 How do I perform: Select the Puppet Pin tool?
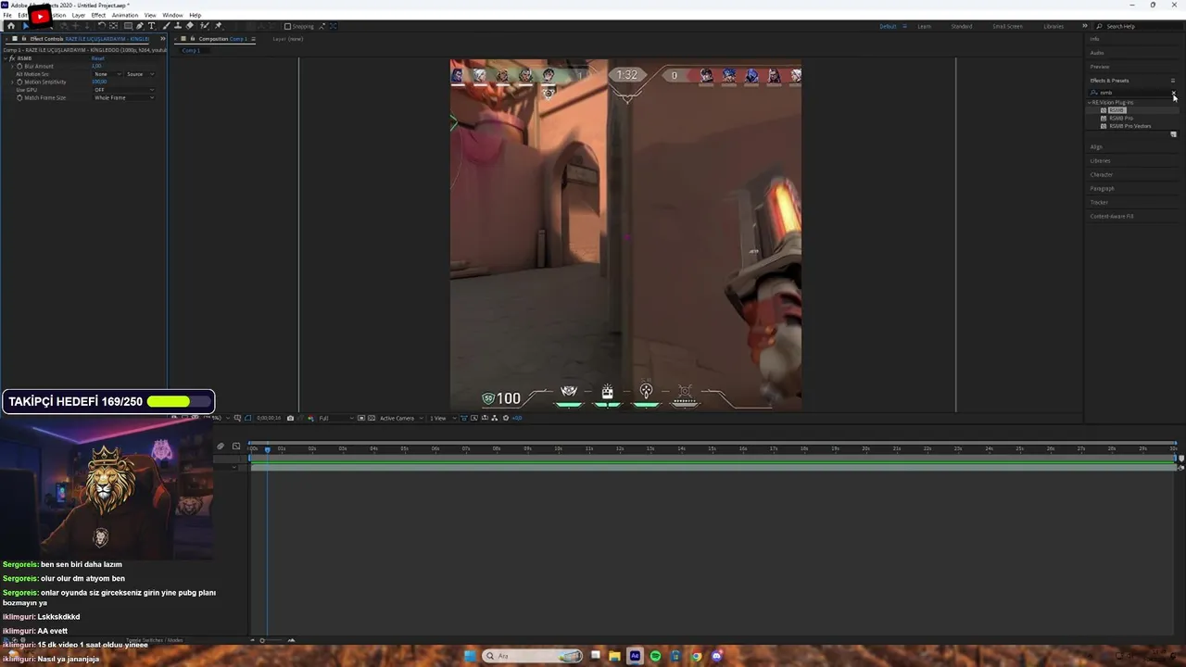pyautogui.click(x=218, y=26)
